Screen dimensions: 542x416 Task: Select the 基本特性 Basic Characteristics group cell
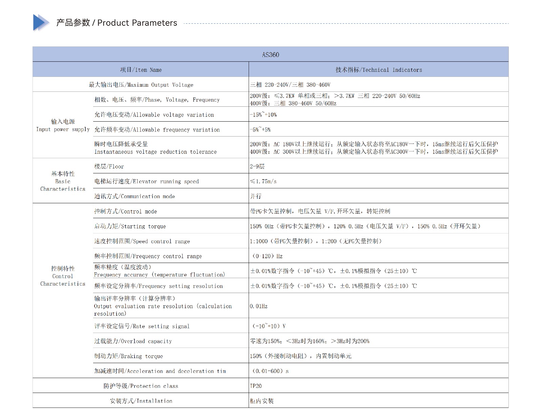click(63, 181)
